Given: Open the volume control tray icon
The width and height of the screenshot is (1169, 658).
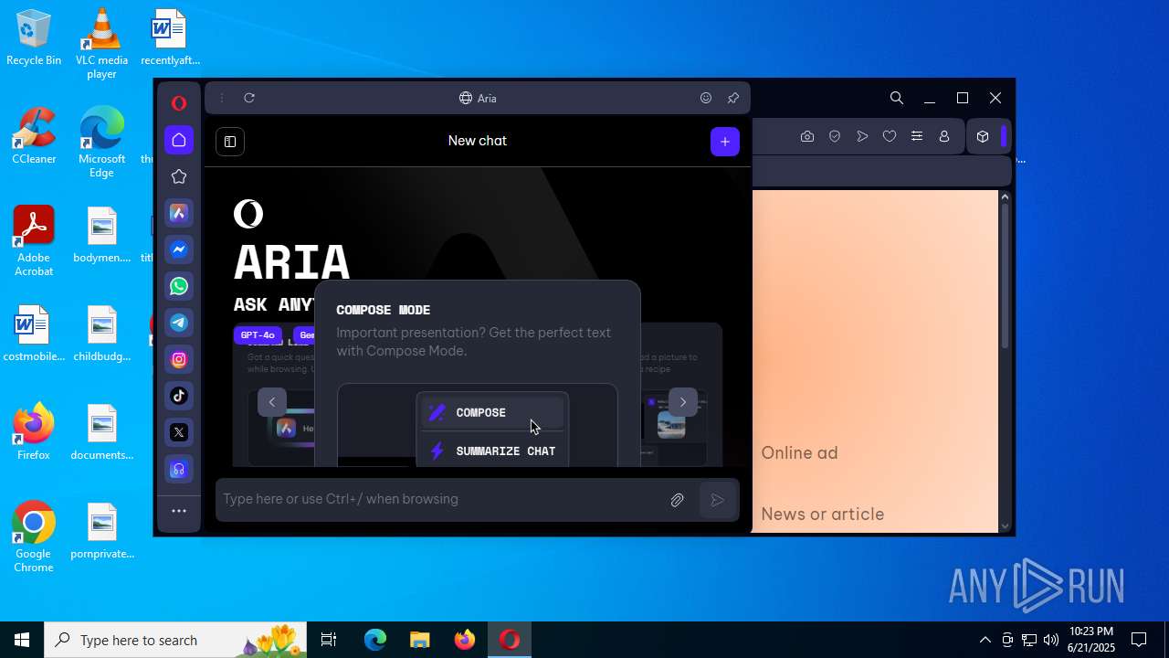Looking at the screenshot, I should coord(1050,640).
